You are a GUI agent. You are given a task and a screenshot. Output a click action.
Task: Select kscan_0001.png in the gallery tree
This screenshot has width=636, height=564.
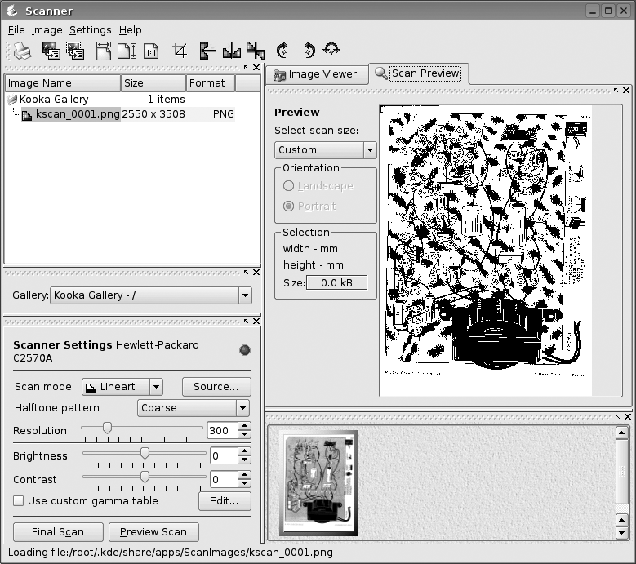coord(78,114)
